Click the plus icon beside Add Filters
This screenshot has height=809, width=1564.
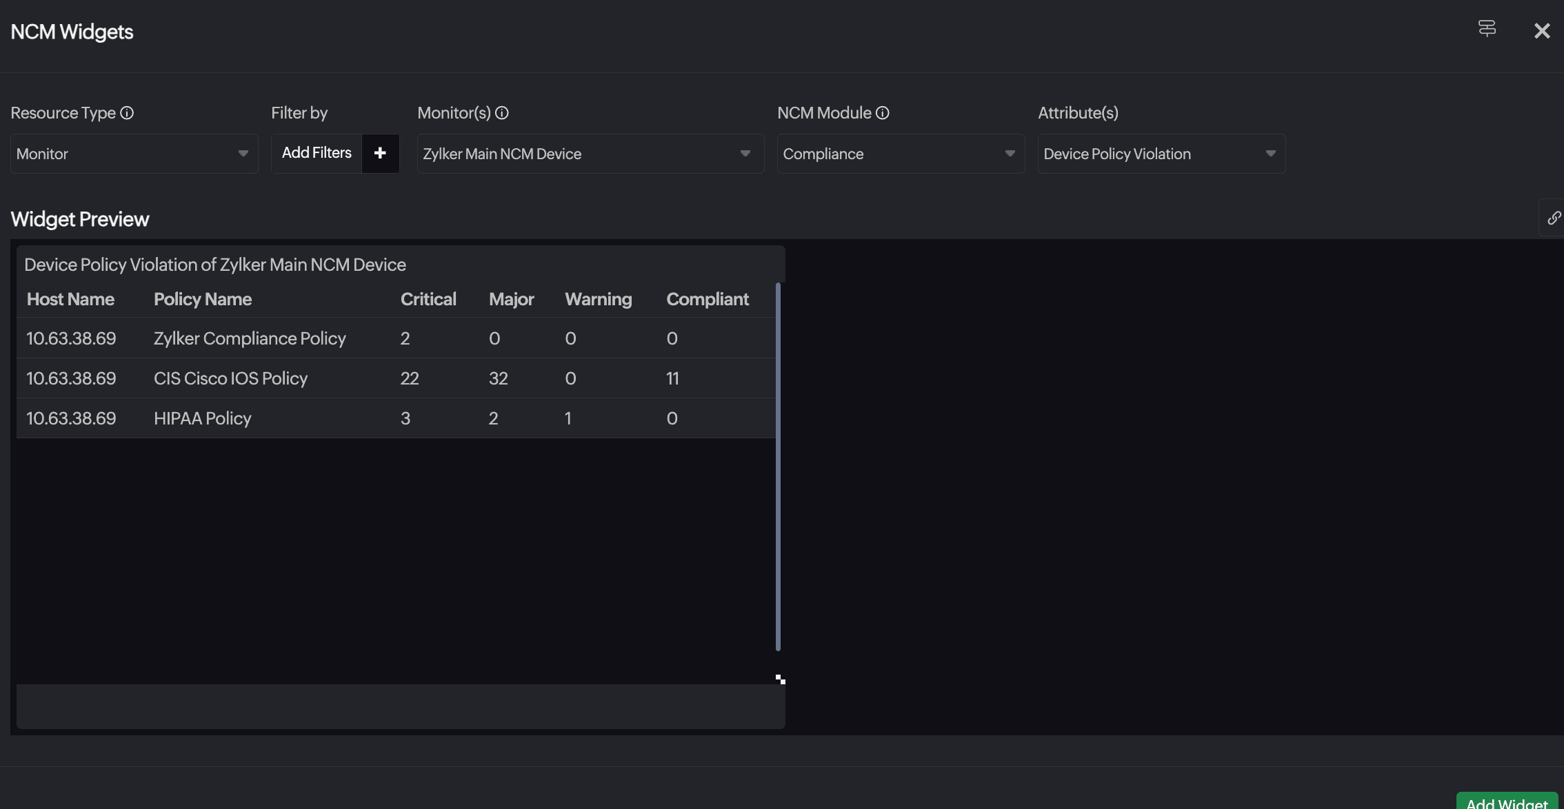[x=380, y=153]
